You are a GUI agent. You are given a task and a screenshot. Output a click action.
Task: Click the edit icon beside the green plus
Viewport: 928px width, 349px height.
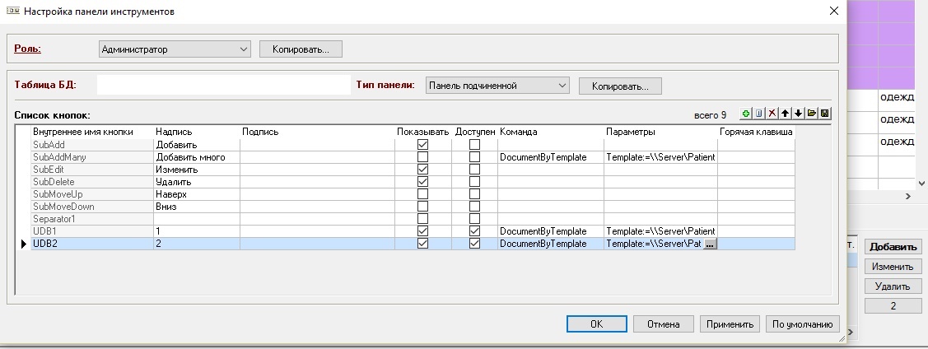[759, 114]
